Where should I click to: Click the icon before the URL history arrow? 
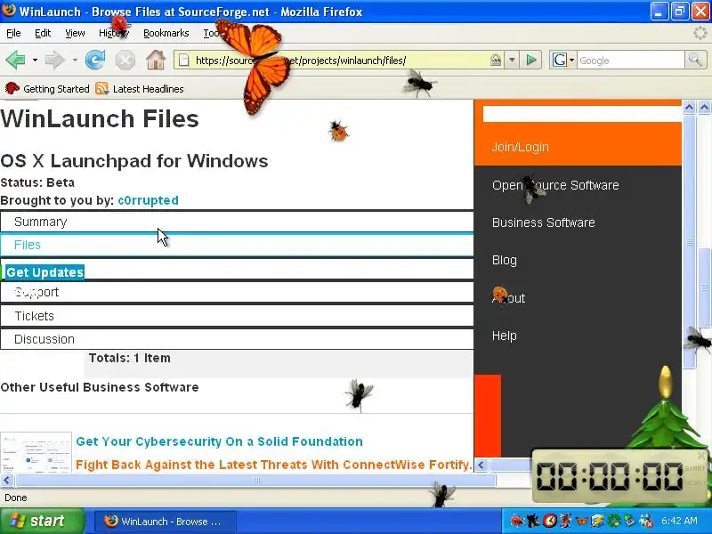pos(496,60)
